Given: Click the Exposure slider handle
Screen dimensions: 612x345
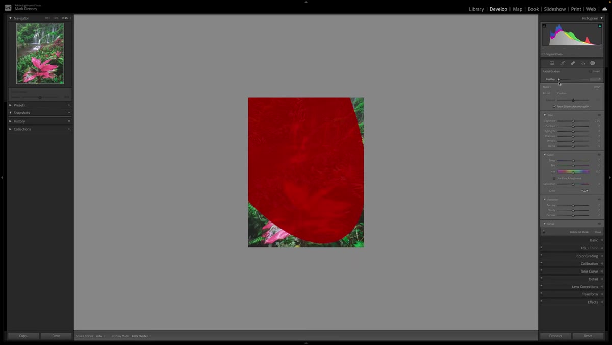Looking at the screenshot, I should coord(573,121).
